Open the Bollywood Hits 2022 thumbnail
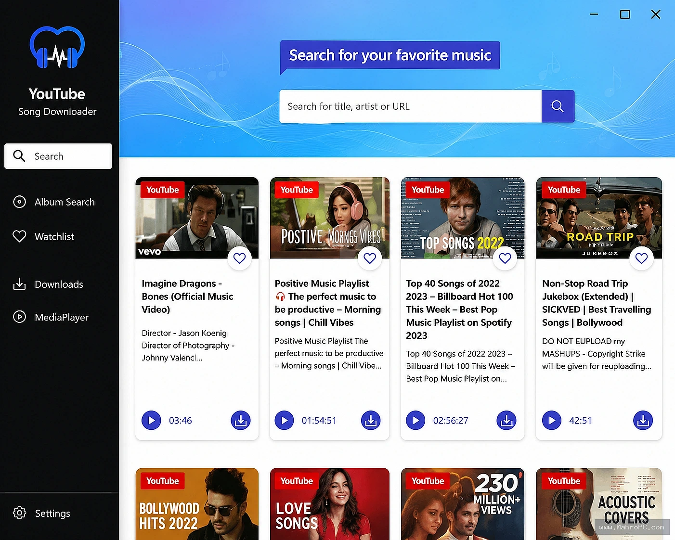Screen dimensions: 675x540 [197, 504]
